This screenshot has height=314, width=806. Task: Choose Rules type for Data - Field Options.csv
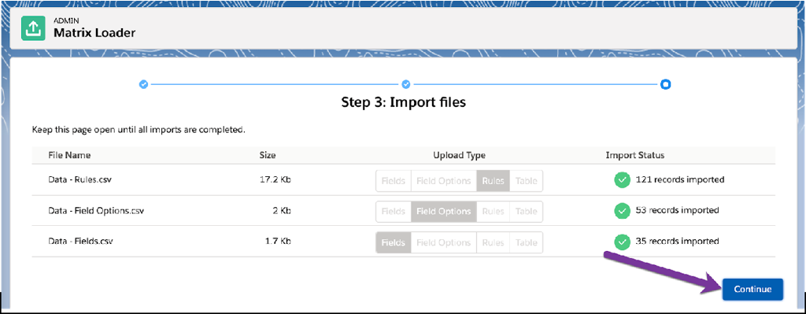click(x=493, y=211)
